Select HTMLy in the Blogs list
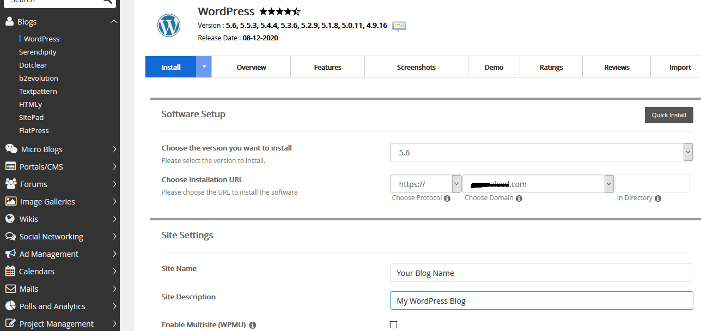 31,104
